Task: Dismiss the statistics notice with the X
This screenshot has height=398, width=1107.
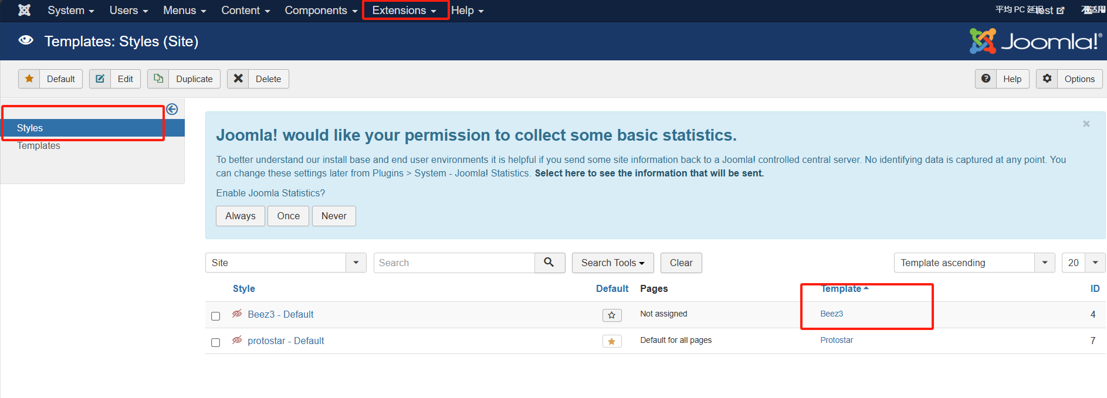Action: (1086, 124)
